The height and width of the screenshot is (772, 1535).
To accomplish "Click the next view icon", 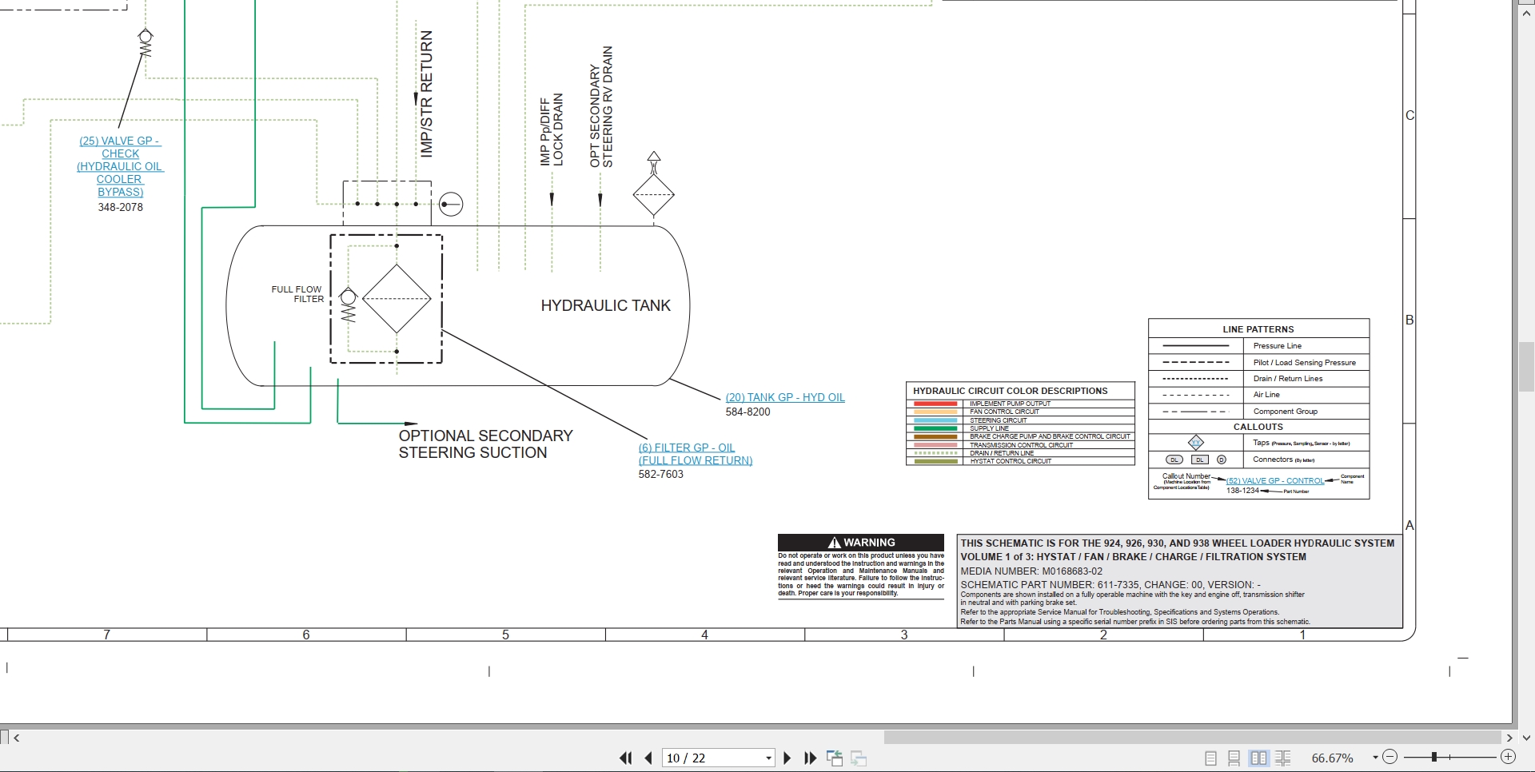I will click(859, 758).
